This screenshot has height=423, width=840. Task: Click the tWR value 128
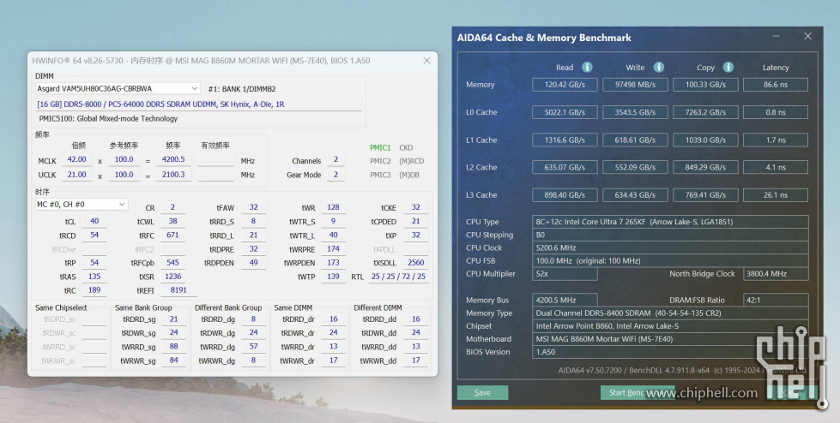tap(333, 207)
